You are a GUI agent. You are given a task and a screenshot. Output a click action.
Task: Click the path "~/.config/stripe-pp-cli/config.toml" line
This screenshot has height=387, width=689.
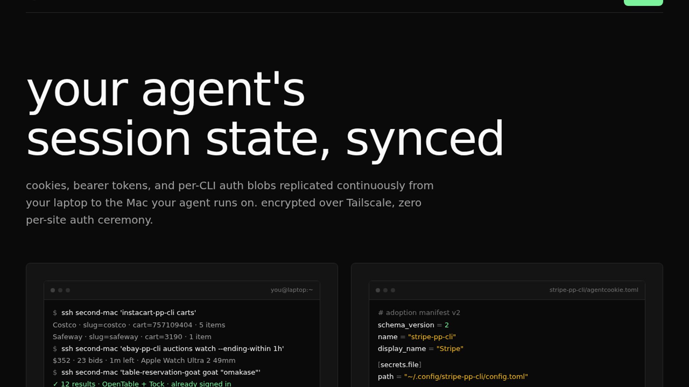click(x=453, y=377)
